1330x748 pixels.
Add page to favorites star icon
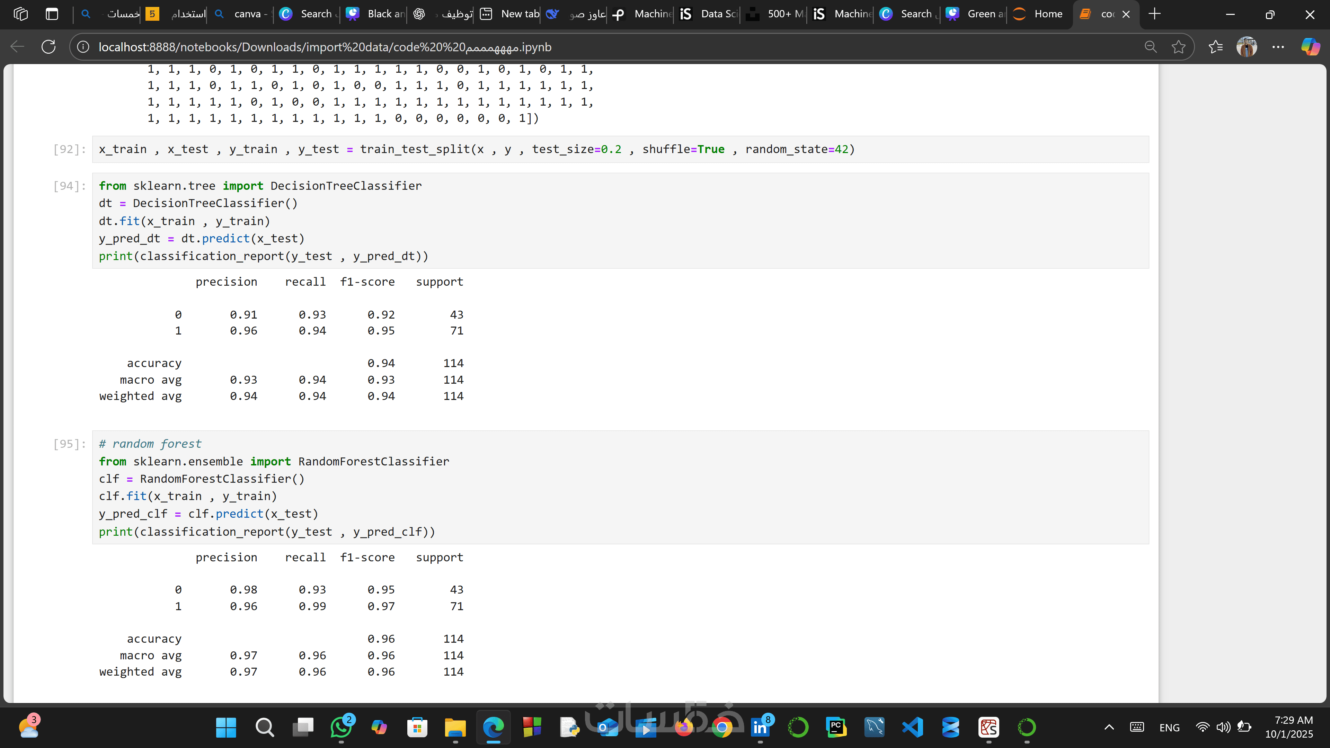(1178, 47)
